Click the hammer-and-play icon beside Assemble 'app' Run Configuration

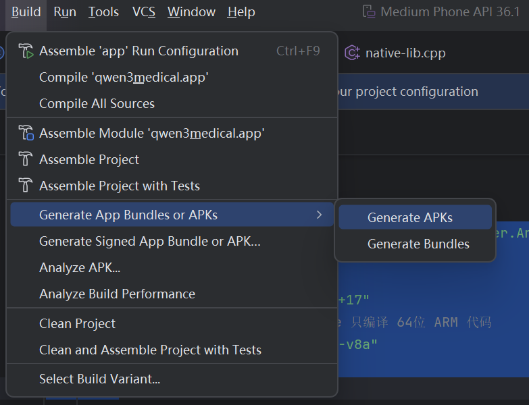26,51
